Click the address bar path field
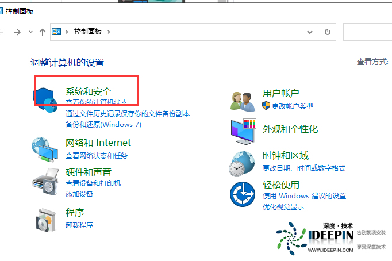The image size is (392, 261). coord(184,32)
